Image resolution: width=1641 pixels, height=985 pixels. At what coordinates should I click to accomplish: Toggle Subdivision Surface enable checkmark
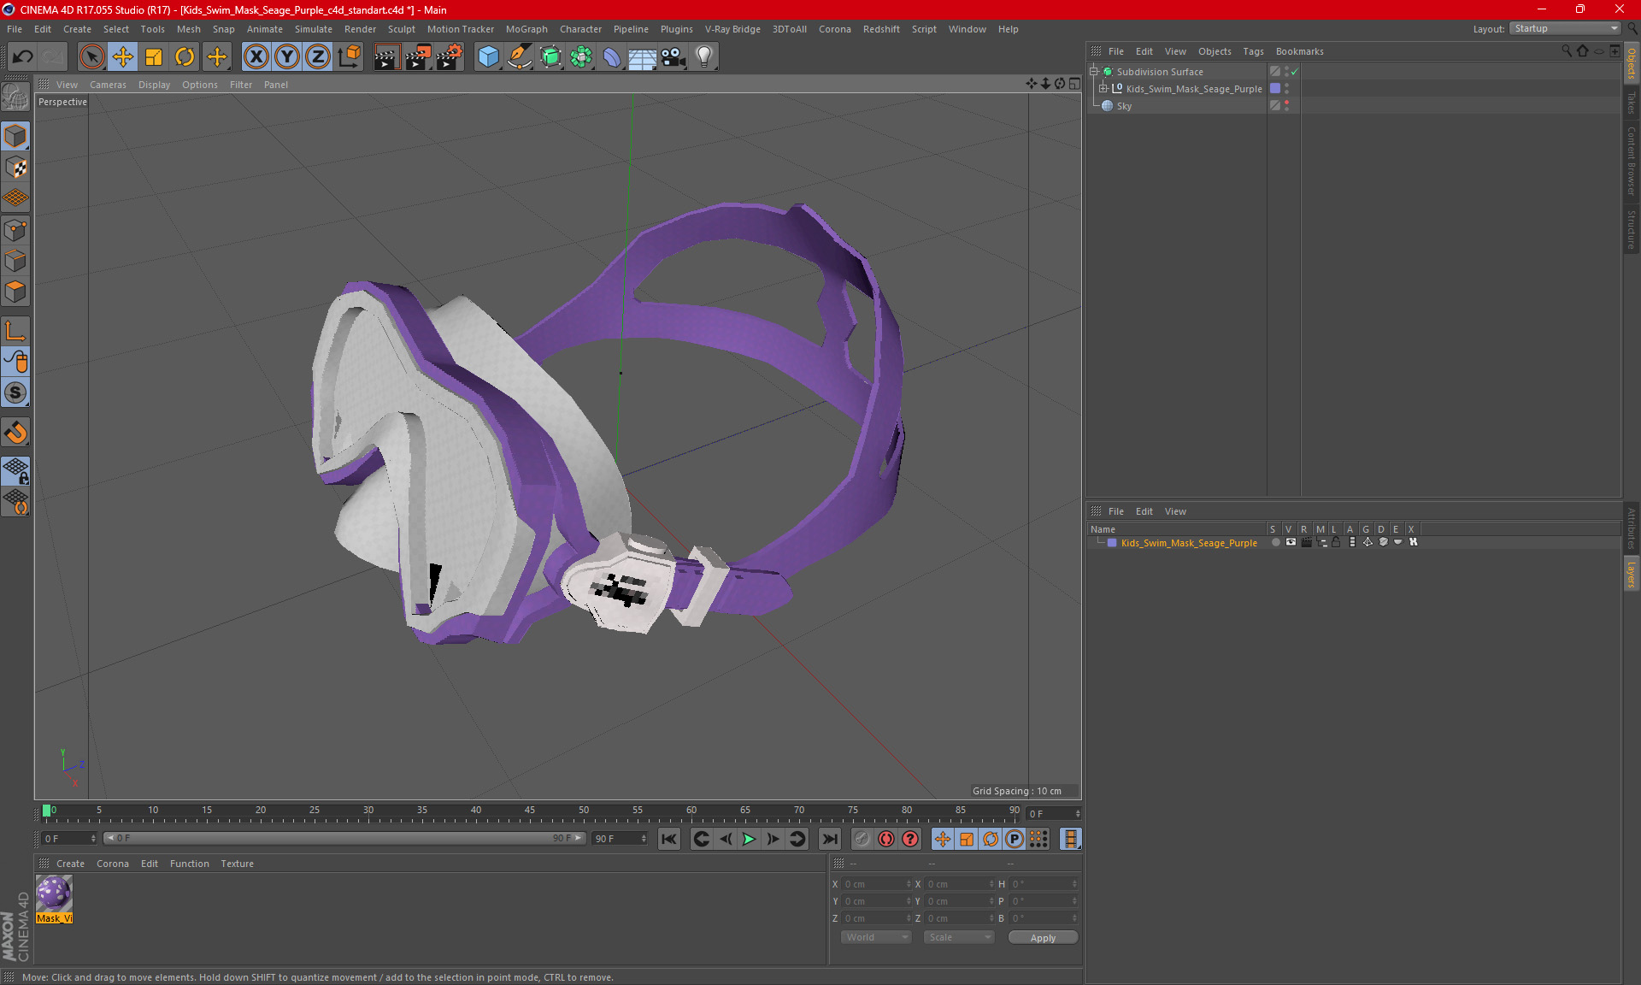[x=1295, y=72]
